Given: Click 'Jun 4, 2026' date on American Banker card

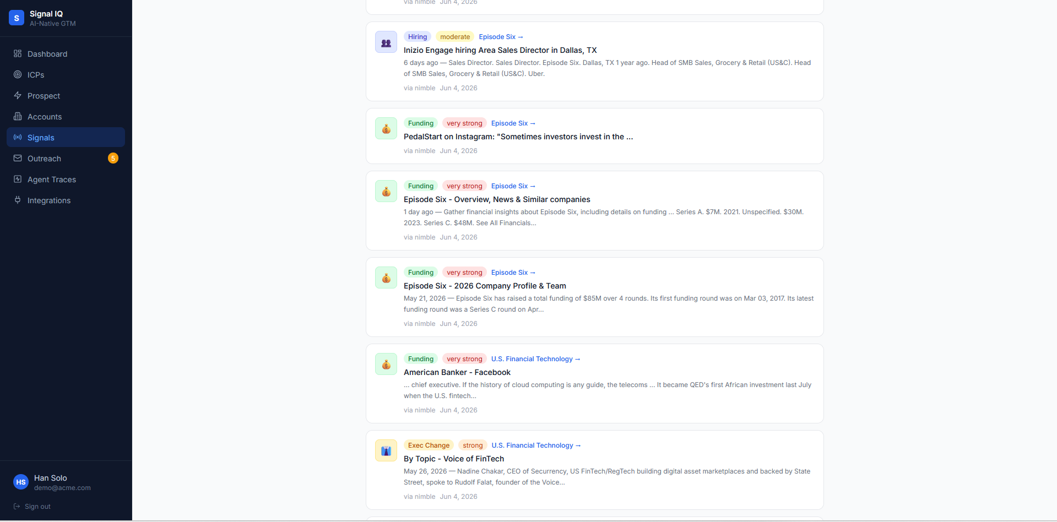Looking at the screenshot, I should point(459,410).
